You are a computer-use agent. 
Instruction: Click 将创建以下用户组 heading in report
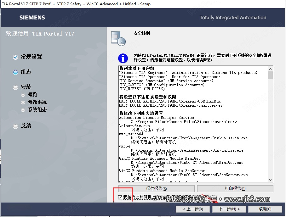137,68
